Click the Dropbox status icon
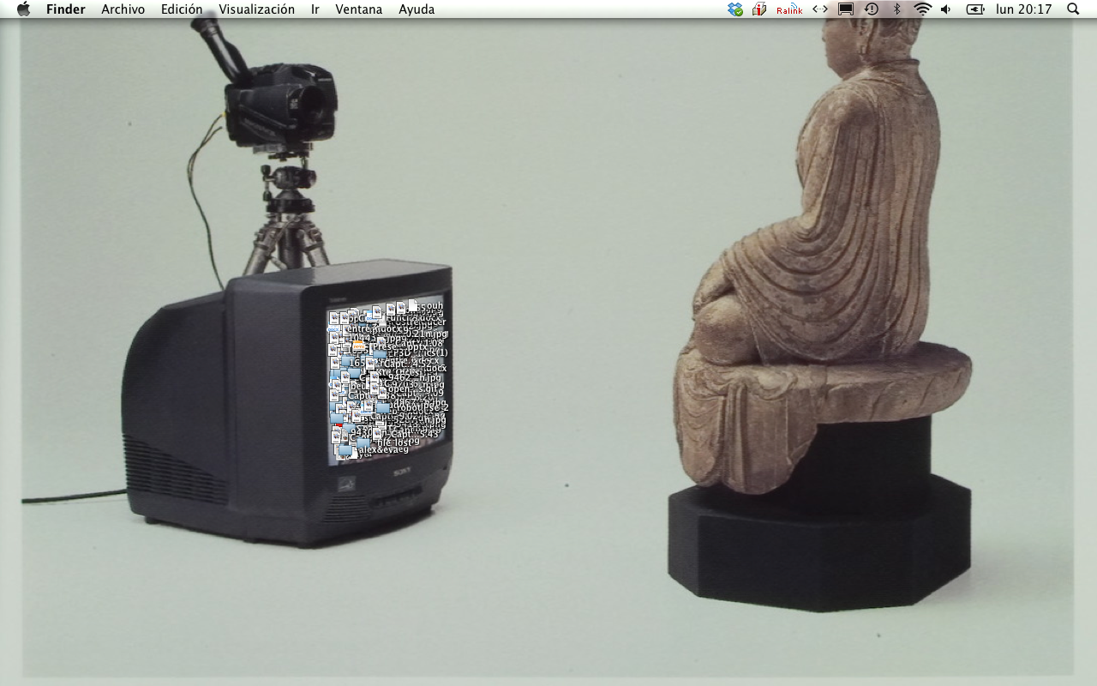Image resolution: width=1097 pixels, height=686 pixels. [x=735, y=9]
